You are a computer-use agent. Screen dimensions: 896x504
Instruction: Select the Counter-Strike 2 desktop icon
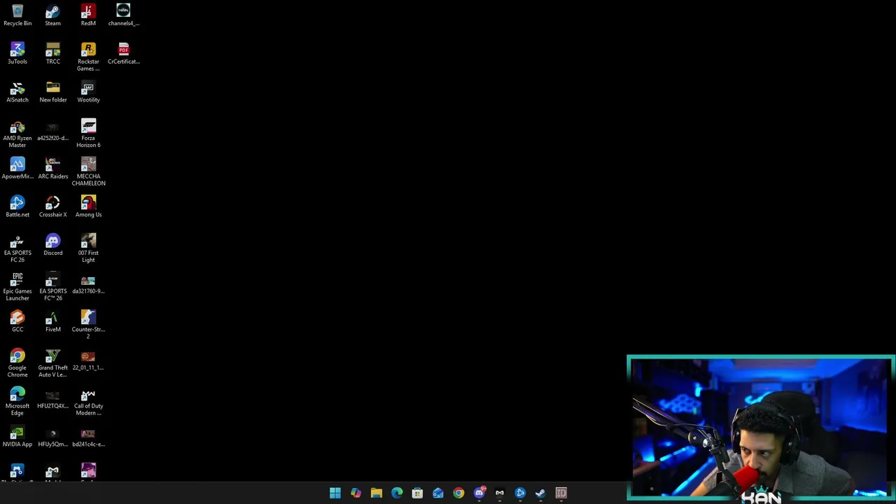[x=88, y=325]
